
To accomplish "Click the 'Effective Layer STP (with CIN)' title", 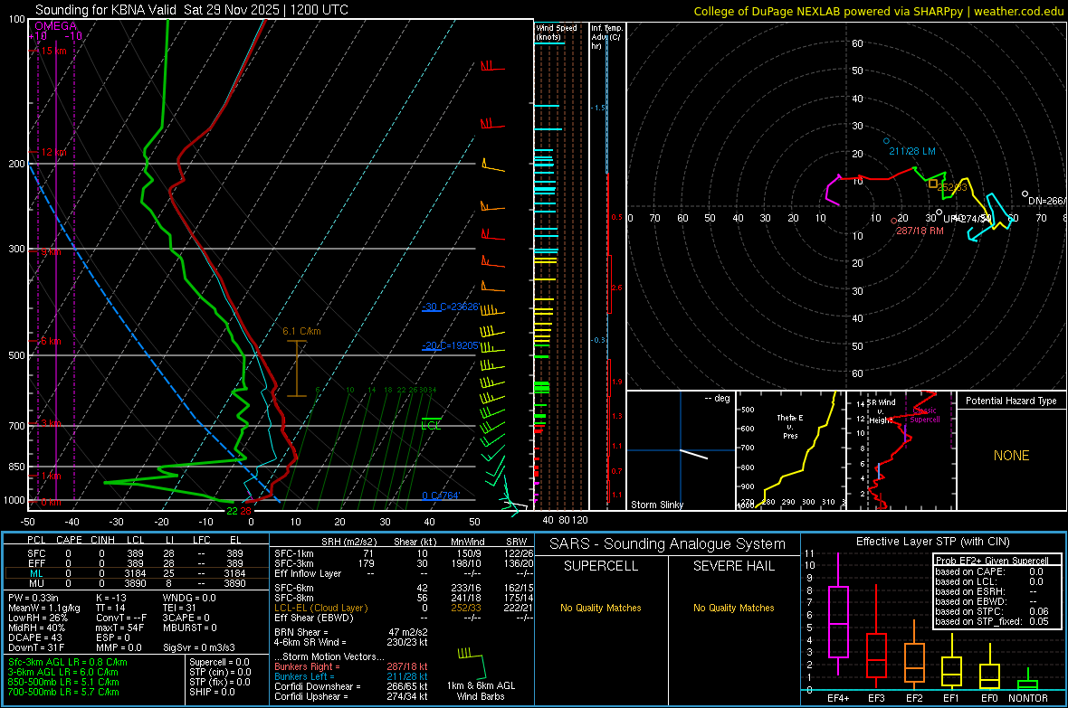I will [932, 542].
